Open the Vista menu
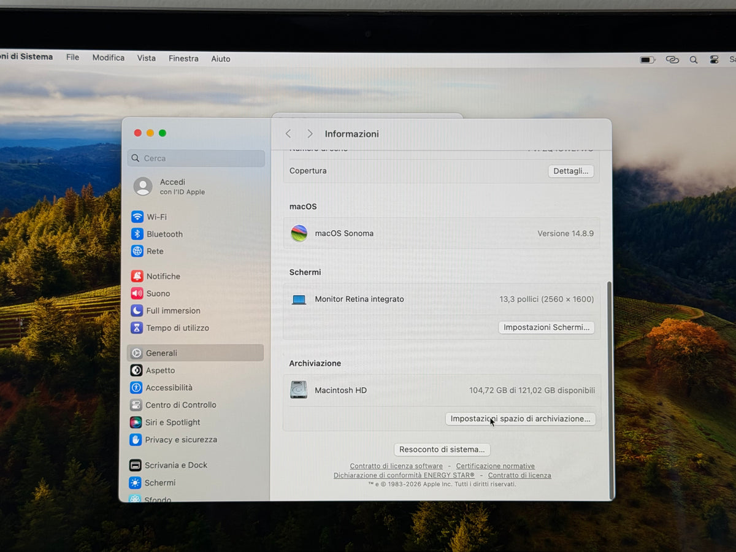The image size is (736, 552). click(x=146, y=58)
